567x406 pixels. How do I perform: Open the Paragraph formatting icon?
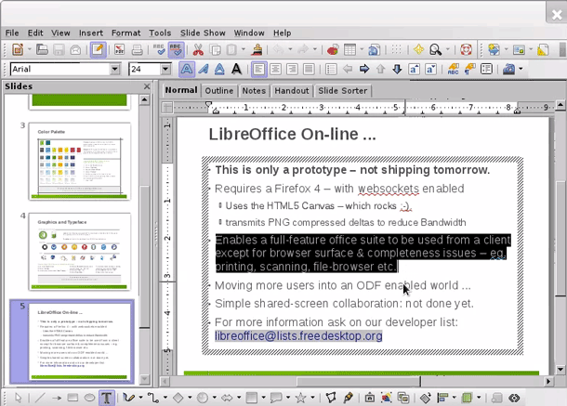coord(469,69)
